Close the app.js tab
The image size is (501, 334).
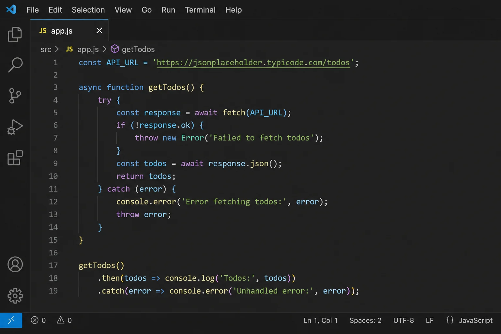coord(99,30)
